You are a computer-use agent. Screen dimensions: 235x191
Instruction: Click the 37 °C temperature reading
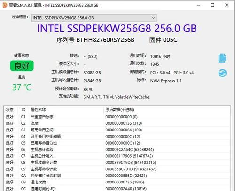pos(22,87)
